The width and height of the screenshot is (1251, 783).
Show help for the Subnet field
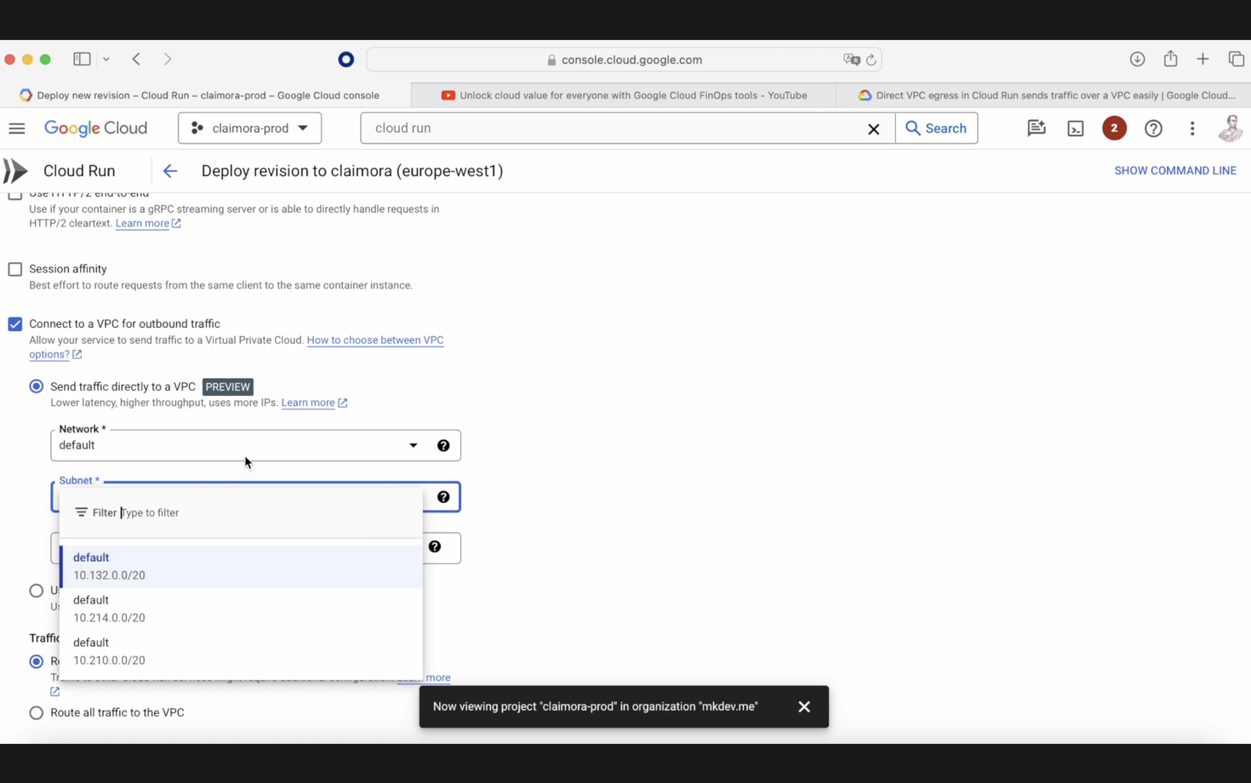[443, 497]
